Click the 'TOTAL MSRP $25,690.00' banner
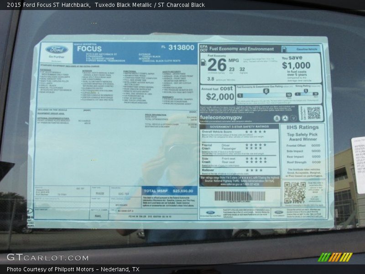365x274 pixels. click(x=169, y=191)
